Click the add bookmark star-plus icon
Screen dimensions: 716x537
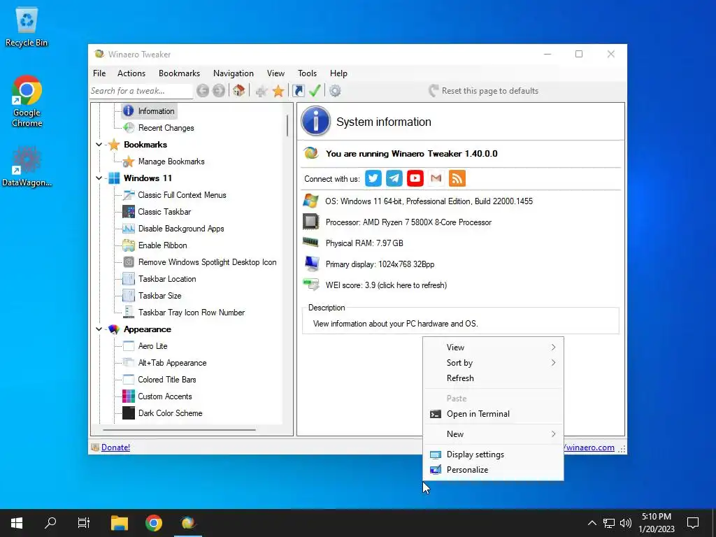[262, 92]
